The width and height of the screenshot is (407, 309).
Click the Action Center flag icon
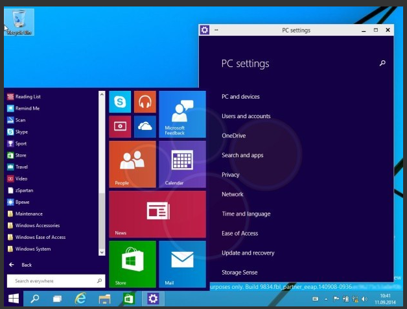click(336, 299)
